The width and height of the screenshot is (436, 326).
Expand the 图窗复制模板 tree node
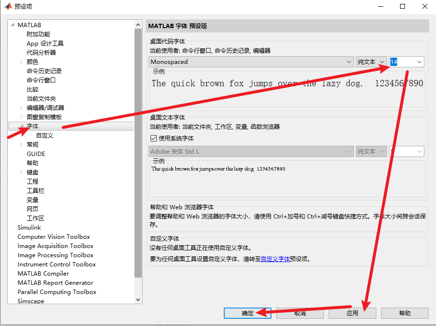point(21,117)
